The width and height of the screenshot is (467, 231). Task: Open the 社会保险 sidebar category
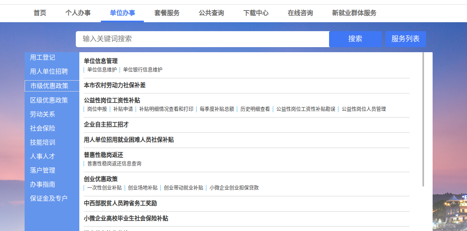pos(43,129)
